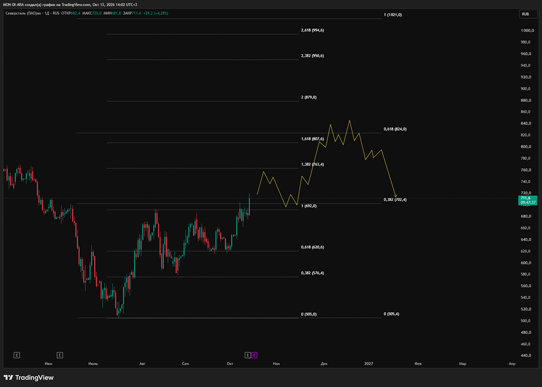Click the 900,0 price axis label
The width and height of the screenshot is (542, 387).
(x=526, y=89)
